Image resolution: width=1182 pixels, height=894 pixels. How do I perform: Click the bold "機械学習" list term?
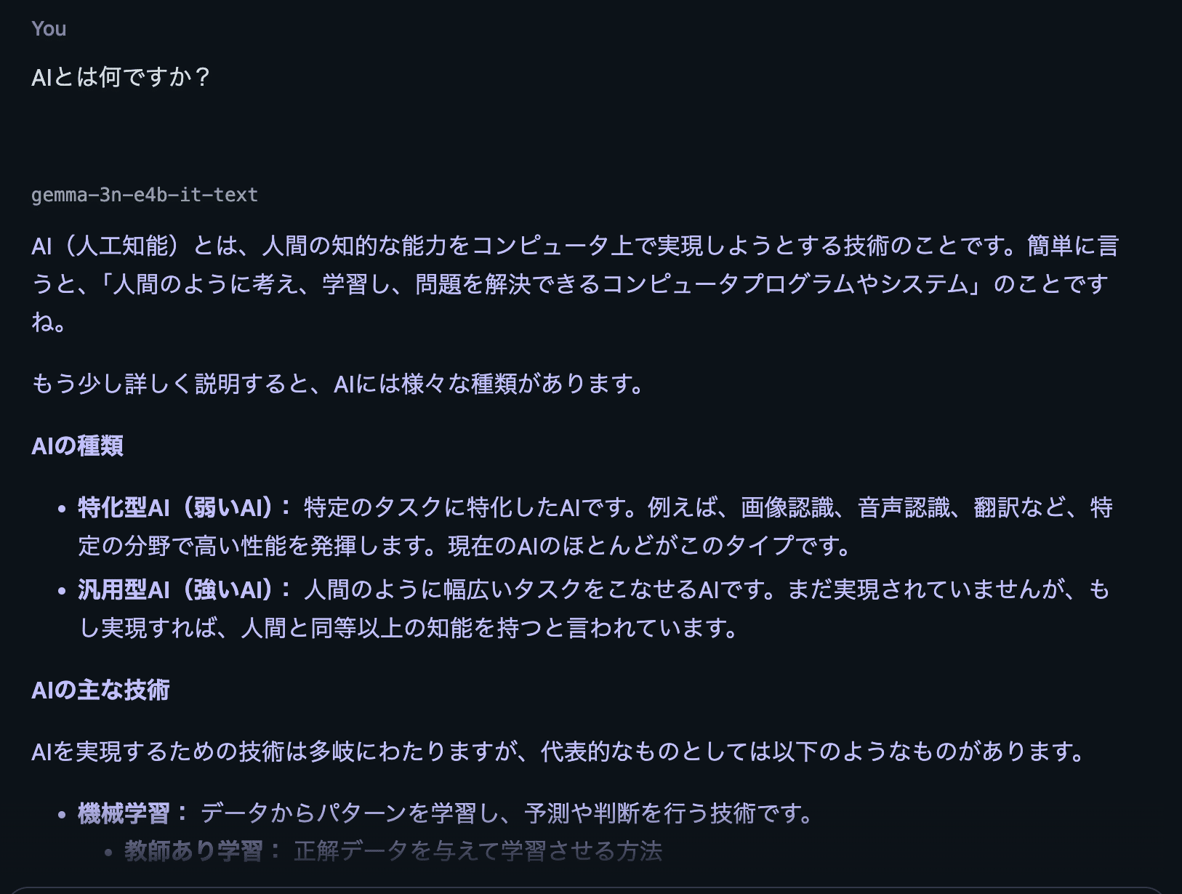pyautogui.click(x=125, y=813)
